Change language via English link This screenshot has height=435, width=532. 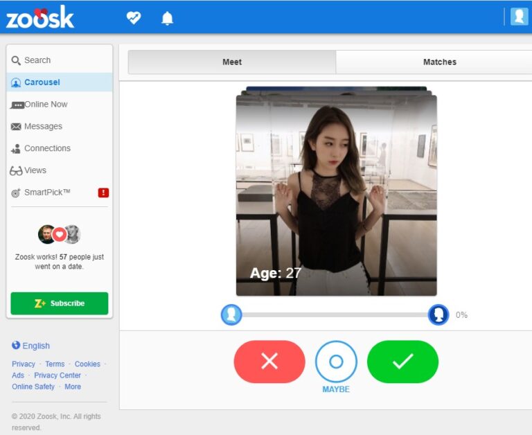(x=36, y=346)
